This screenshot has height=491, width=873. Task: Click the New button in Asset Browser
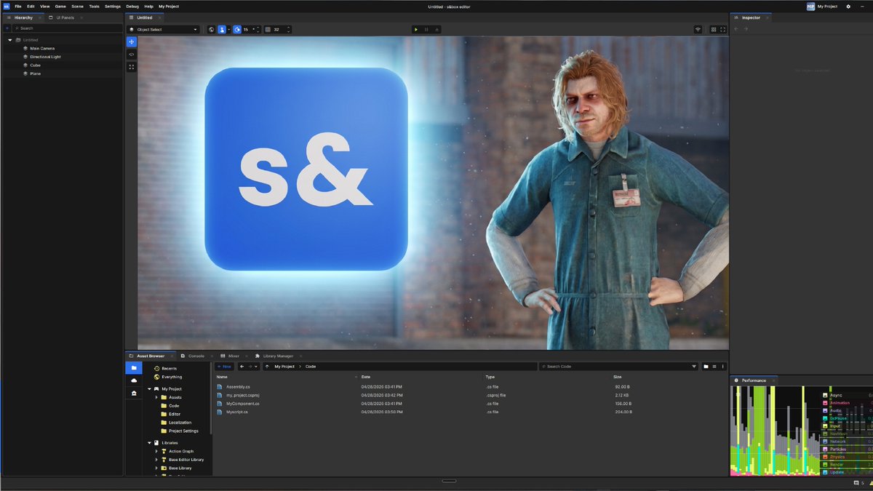[x=224, y=367]
